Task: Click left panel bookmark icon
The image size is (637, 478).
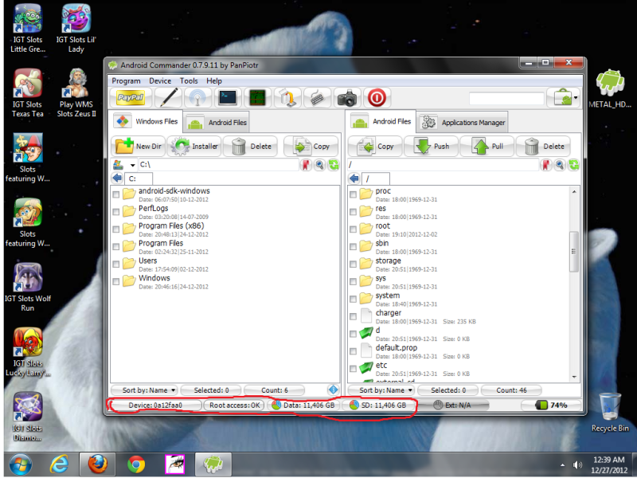Action: (x=306, y=165)
